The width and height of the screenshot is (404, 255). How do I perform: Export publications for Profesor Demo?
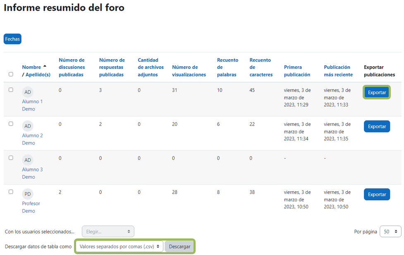click(376, 194)
